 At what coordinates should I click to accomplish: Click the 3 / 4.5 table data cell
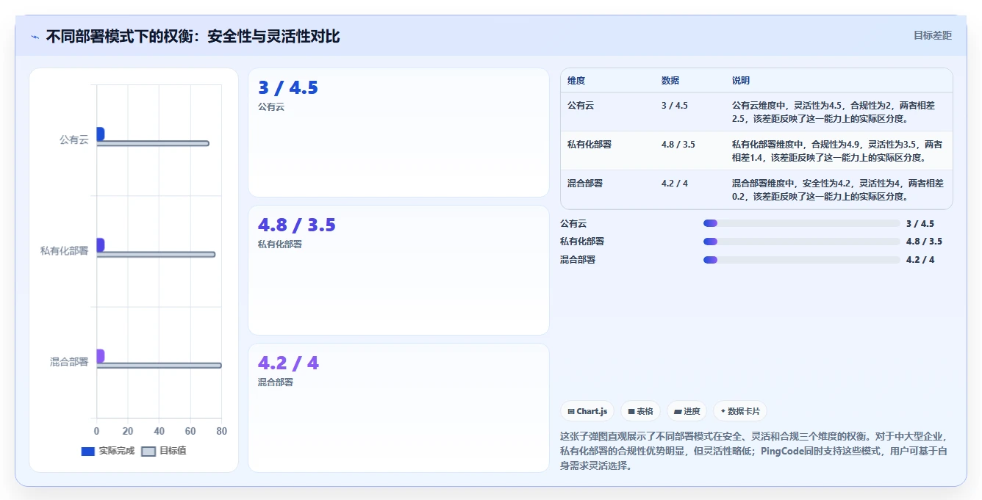point(675,105)
